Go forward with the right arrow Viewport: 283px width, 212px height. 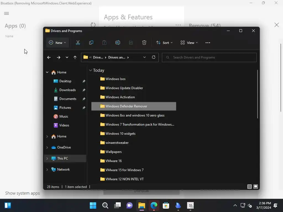59,57
